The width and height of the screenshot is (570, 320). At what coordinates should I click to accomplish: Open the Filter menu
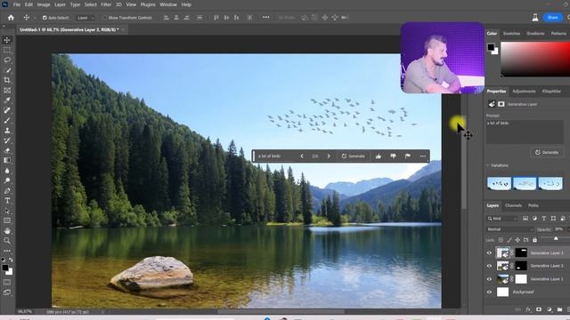pyautogui.click(x=106, y=4)
